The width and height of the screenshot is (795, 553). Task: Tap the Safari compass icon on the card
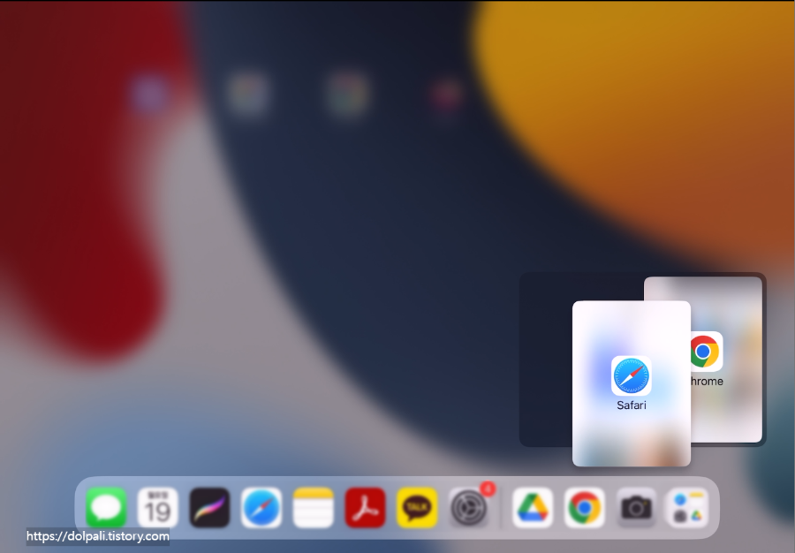tap(632, 375)
